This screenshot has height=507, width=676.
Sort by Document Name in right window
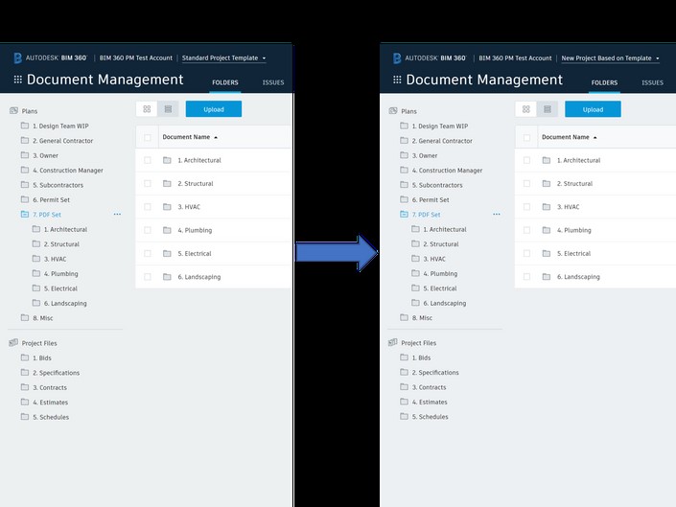[x=570, y=137]
